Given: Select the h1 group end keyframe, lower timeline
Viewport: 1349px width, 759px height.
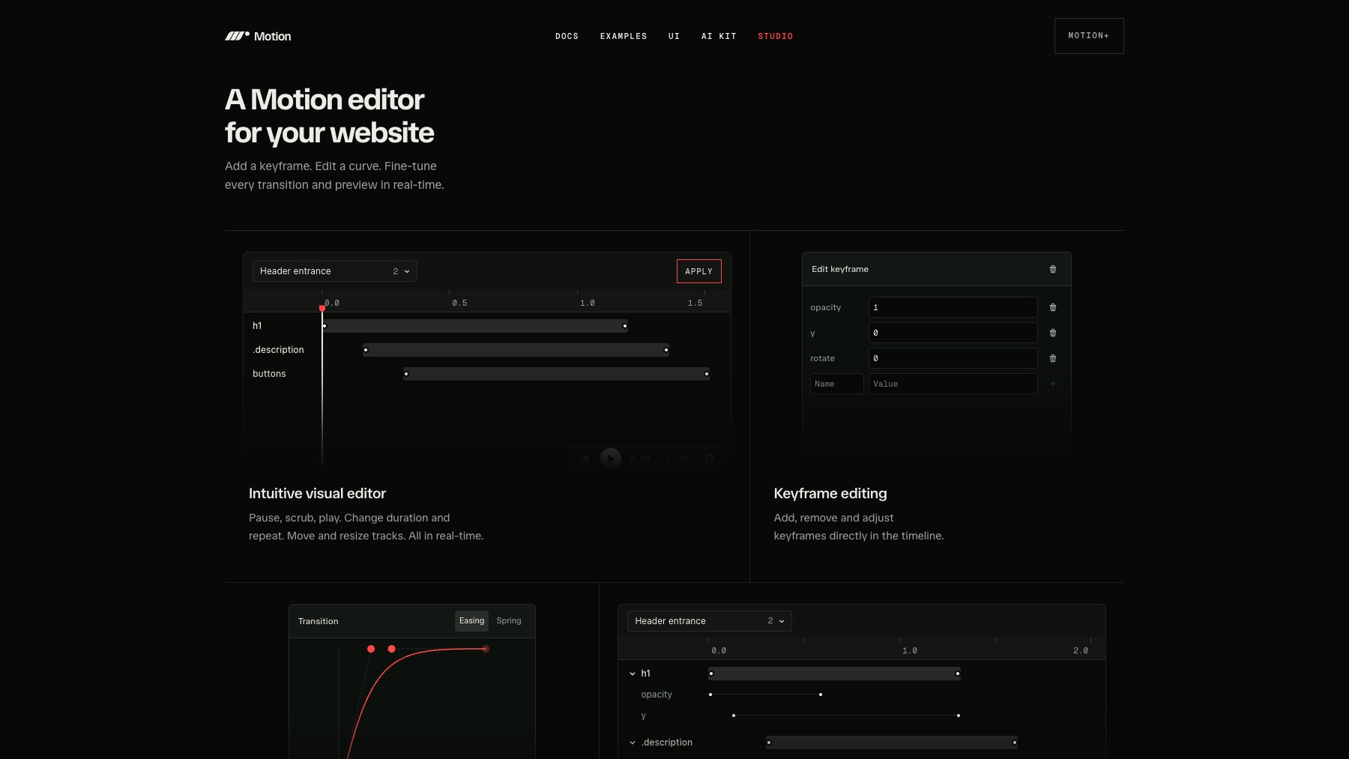Looking at the screenshot, I should pyautogui.click(x=958, y=674).
